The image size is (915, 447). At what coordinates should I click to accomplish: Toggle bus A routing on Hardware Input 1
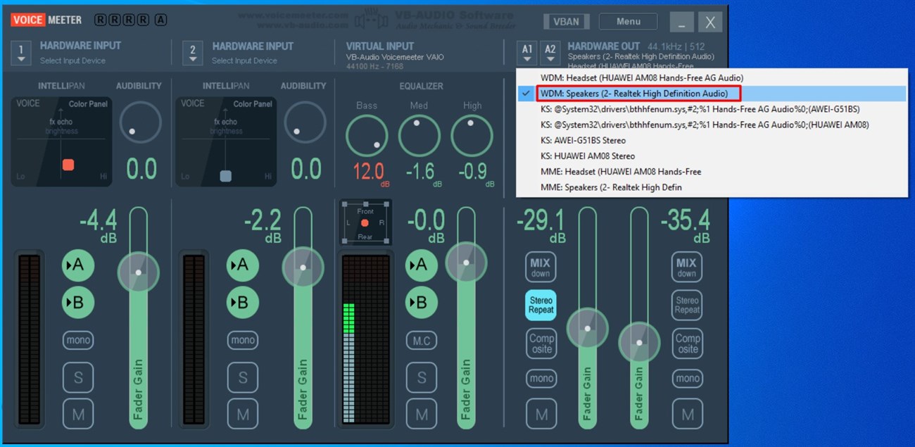77,265
